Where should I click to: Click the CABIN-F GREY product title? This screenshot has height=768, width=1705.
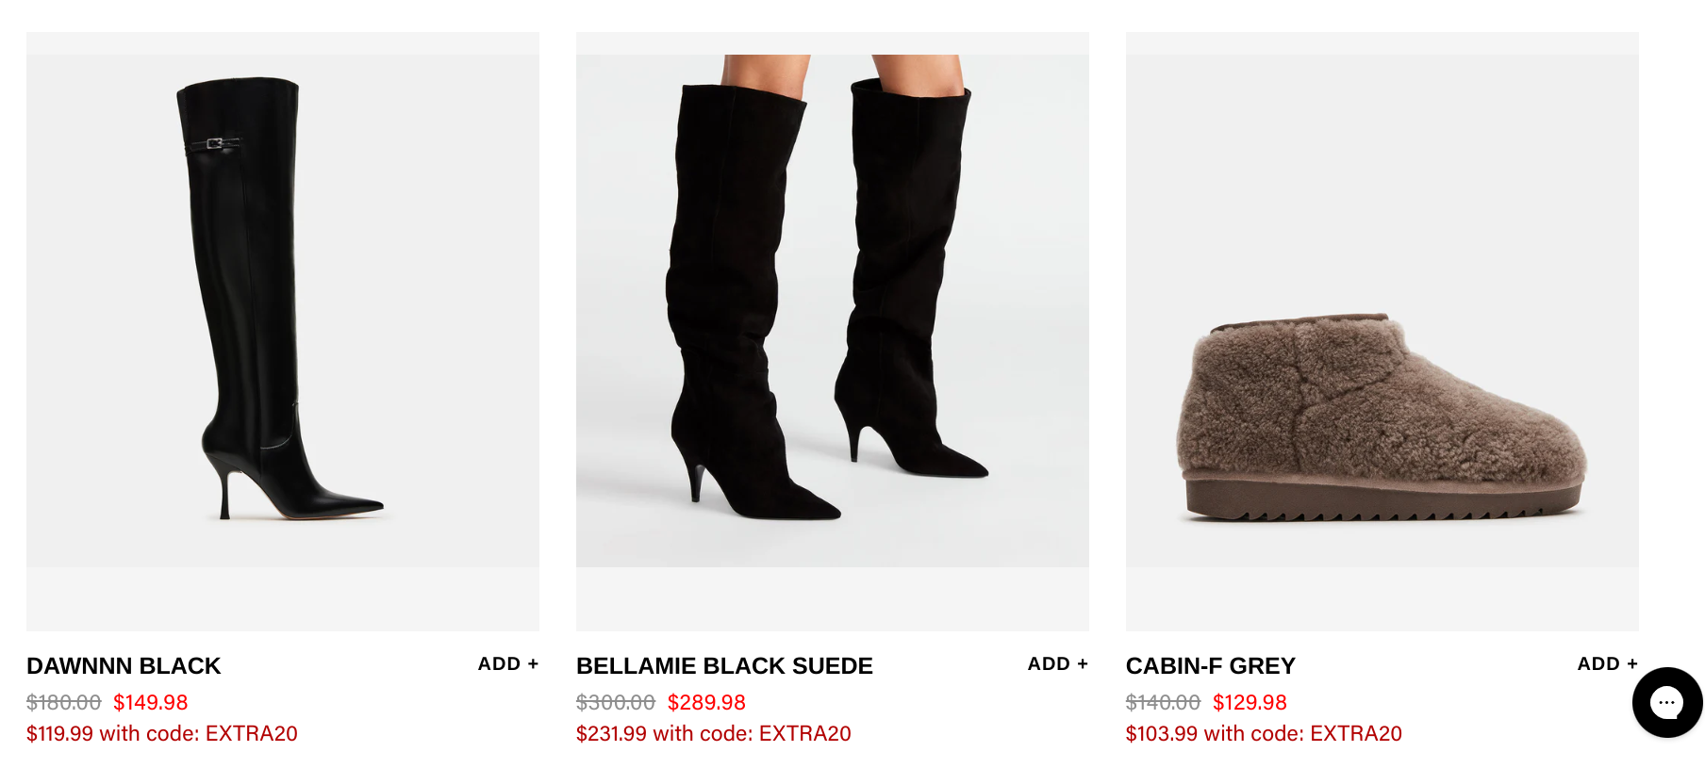(x=1211, y=666)
